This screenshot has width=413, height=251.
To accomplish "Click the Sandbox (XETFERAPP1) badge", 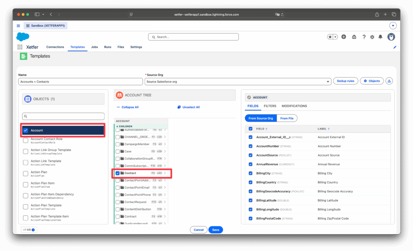I will click(x=46, y=26).
